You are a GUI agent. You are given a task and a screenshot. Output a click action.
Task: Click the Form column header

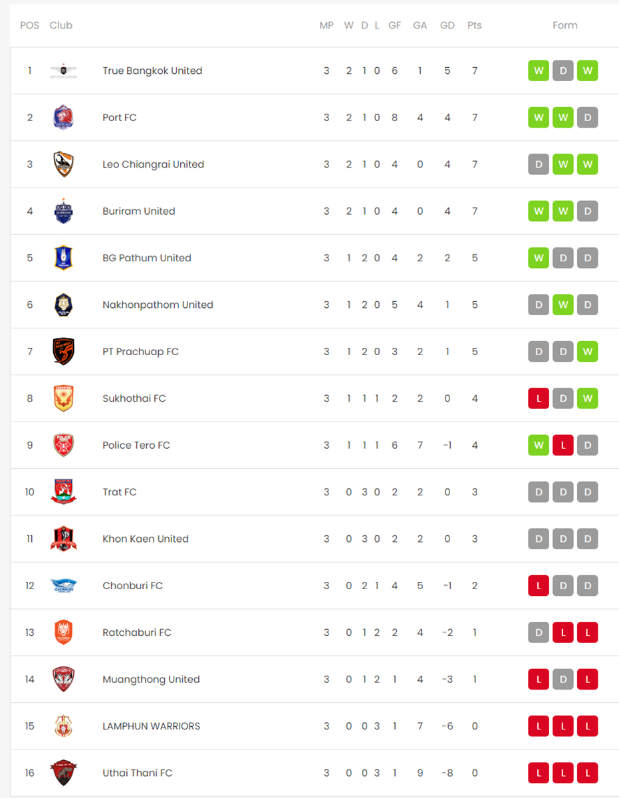click(564, 25)
